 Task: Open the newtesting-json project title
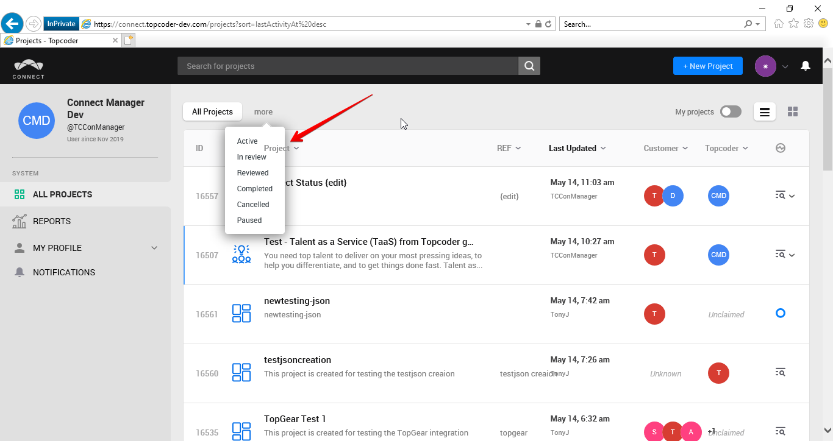pyautogui.click(x=297, y=301)
